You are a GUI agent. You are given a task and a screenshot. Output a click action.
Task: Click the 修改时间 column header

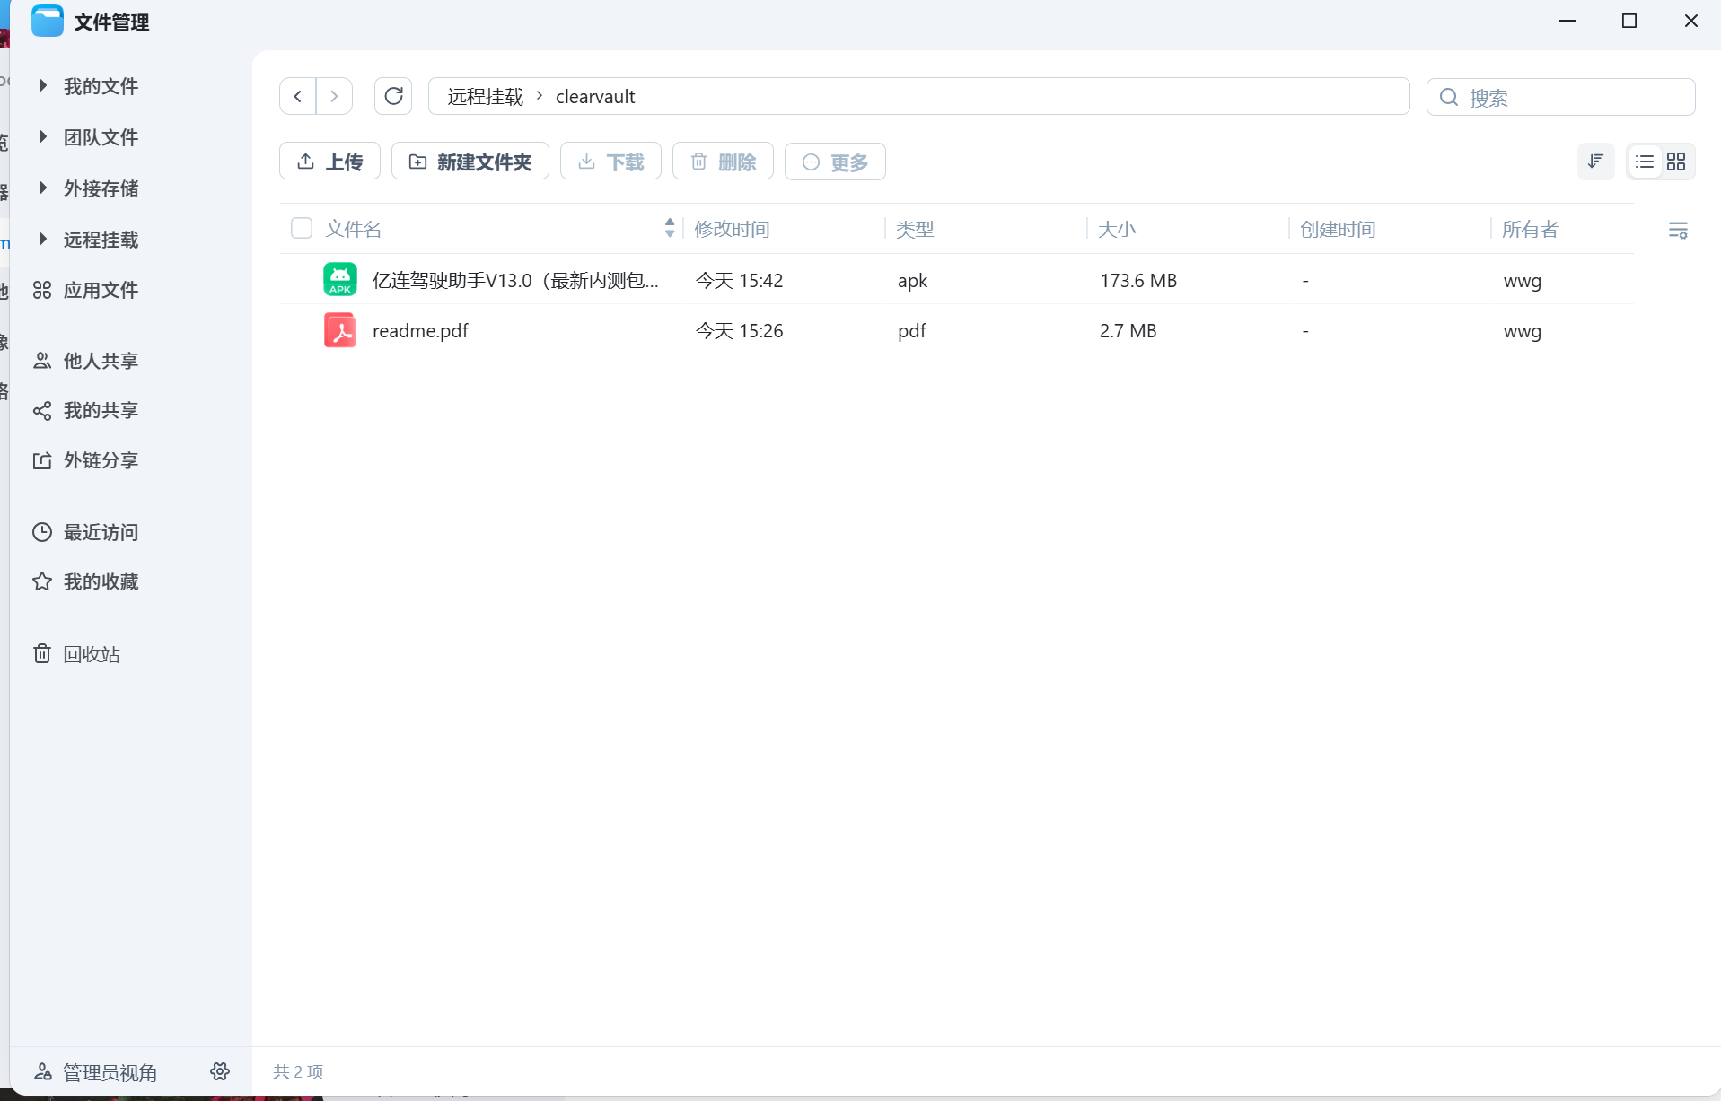coord(733,229)
